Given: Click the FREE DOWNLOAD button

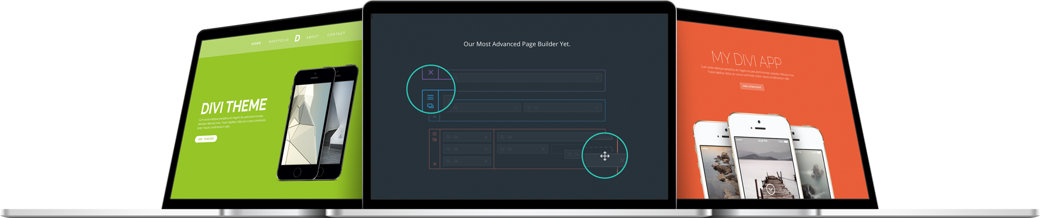Looking at the screenshot, I should pos(752,87).
